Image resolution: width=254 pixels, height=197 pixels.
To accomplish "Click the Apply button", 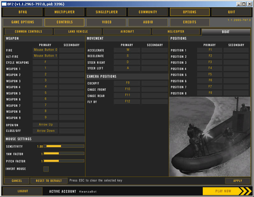I will (238, 181).
